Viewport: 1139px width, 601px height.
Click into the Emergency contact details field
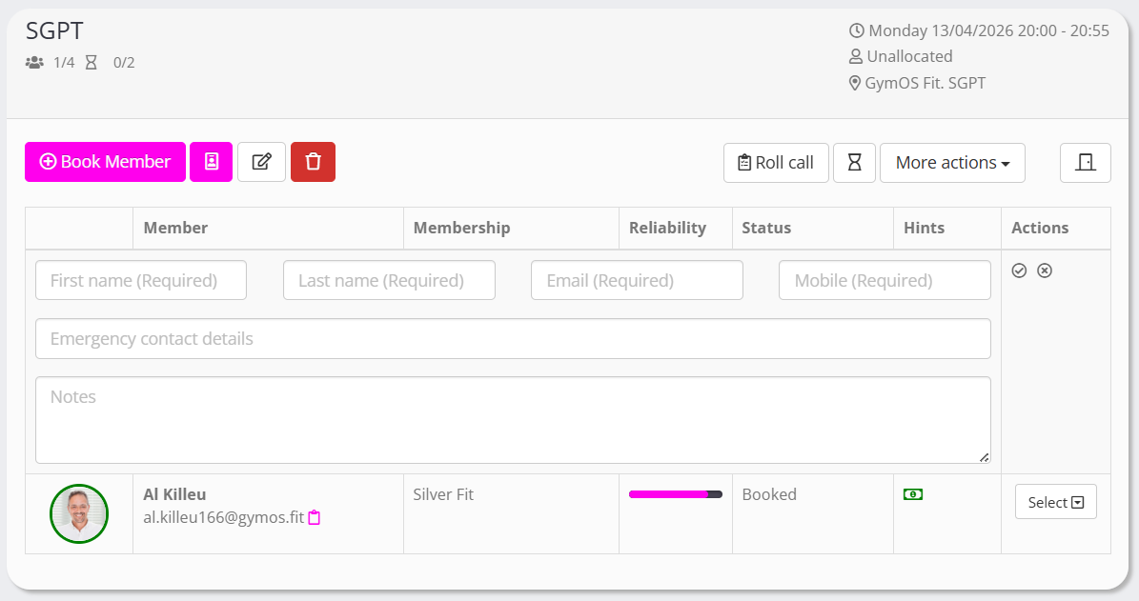pos(513,339)
